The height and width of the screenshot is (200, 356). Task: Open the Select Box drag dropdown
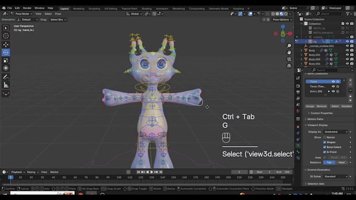pyautogui.click(x=58, y=20)
